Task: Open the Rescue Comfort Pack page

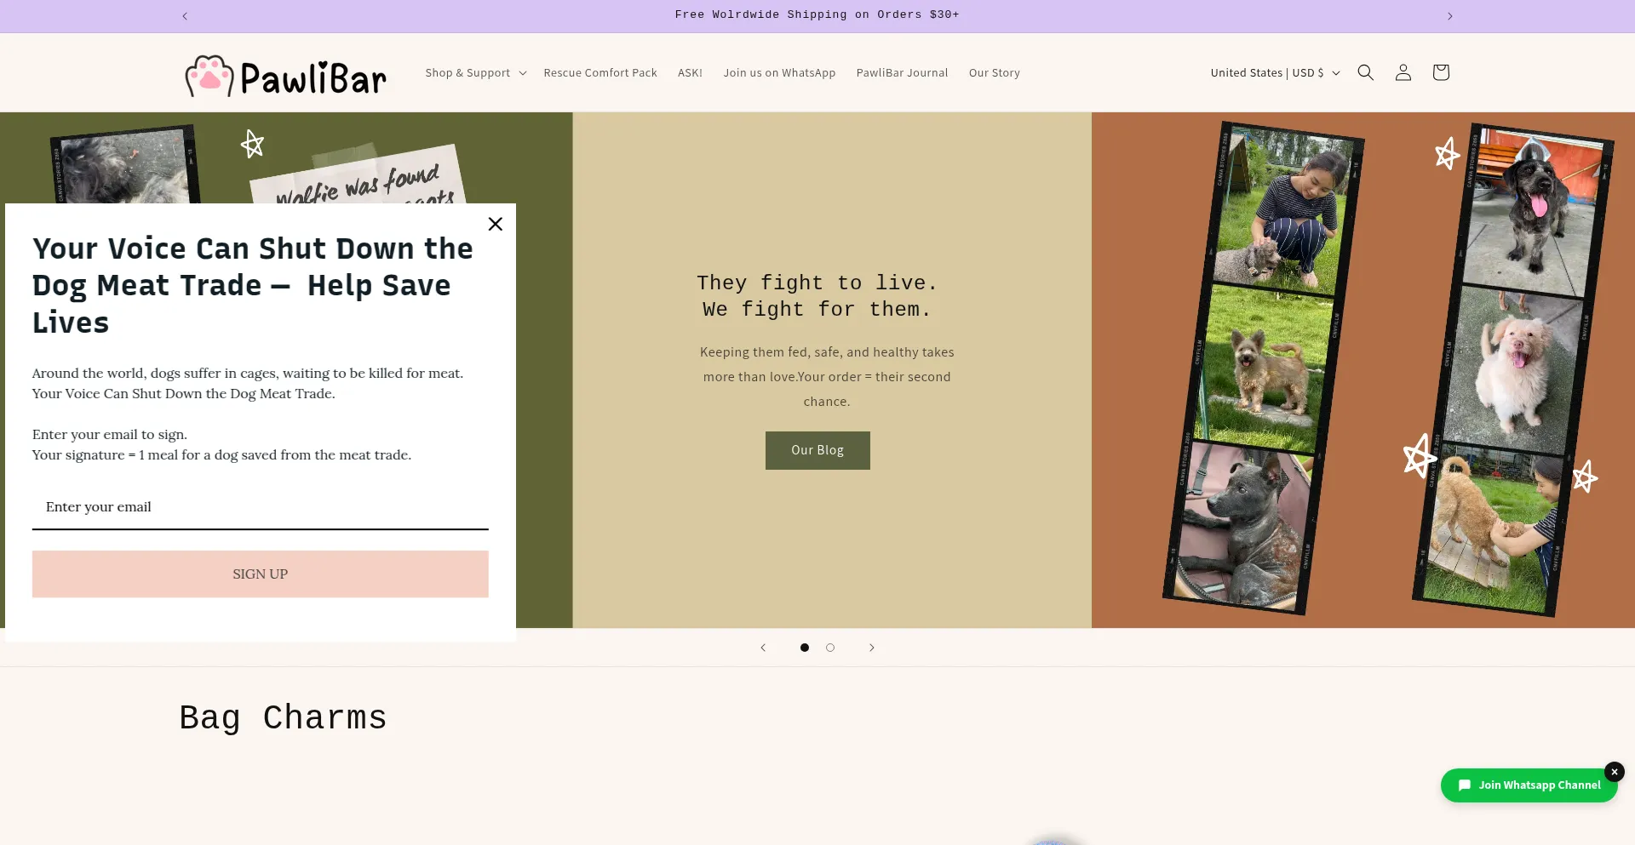Action: tap(600, 72)
